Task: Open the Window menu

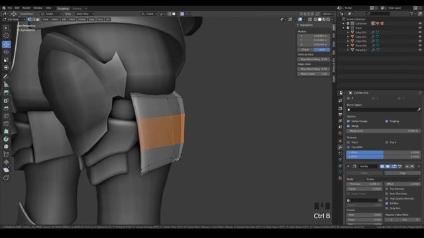Action: (38, 8)
